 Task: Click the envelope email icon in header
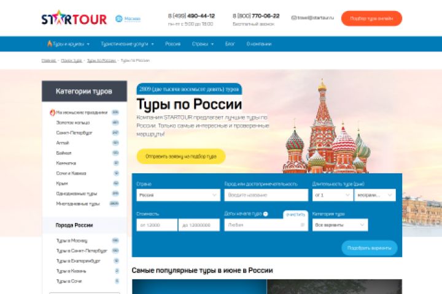tap(293, 18)
